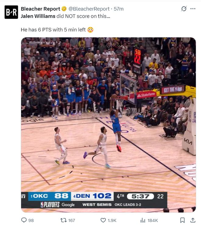
Task: Open the repost arrows menu
Action: [63, 220]
